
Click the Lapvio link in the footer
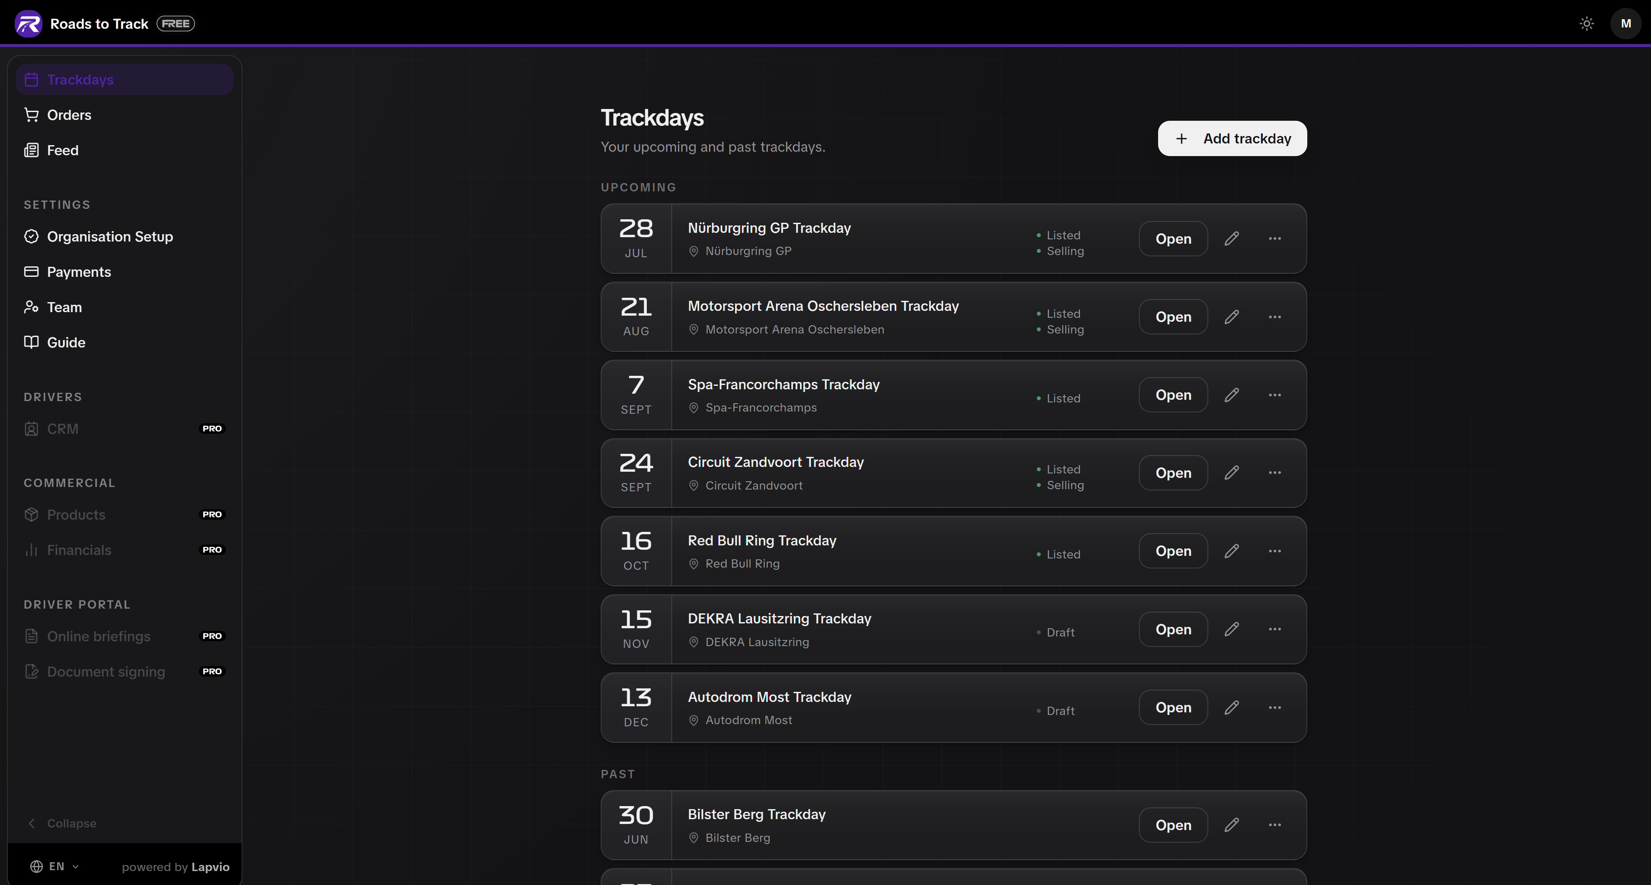(x=210, y=866)
